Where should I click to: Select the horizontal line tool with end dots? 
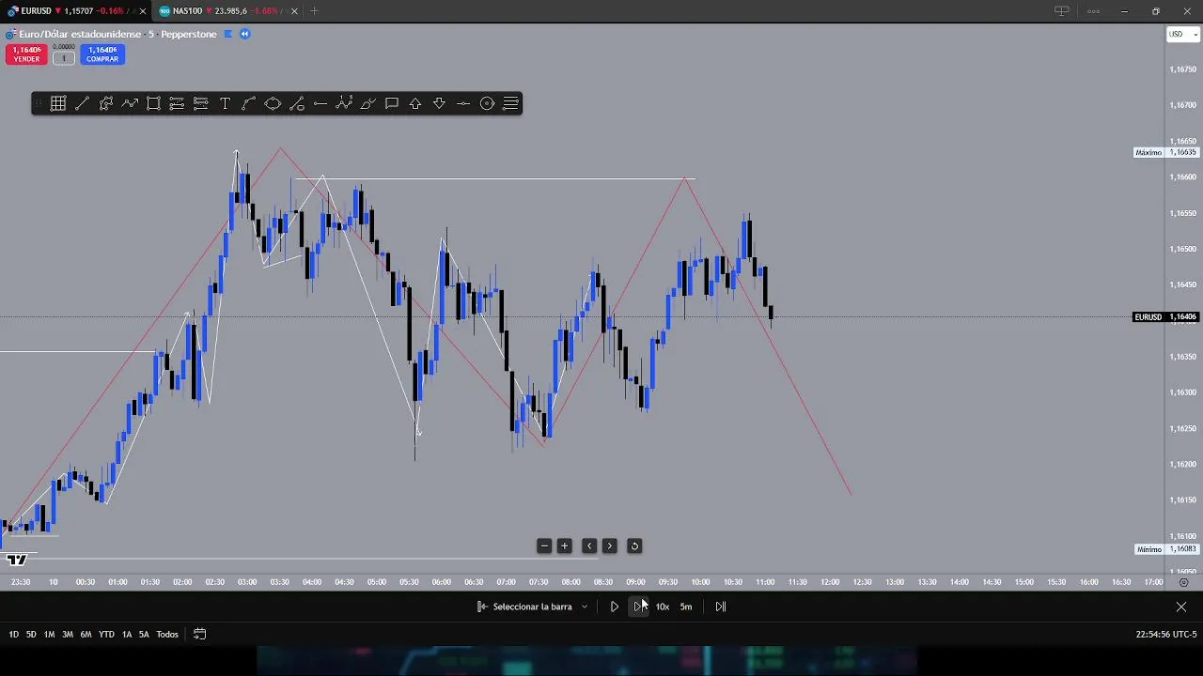(x=320, y=103)
